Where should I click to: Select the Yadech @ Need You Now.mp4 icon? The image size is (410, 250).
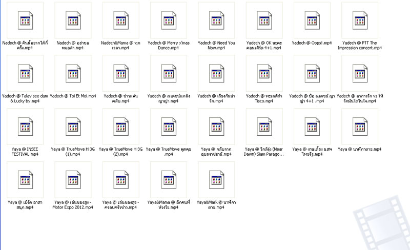click(216, 20)
